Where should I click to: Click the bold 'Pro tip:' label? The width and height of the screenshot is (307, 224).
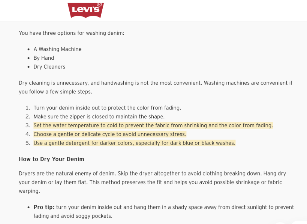44,207
